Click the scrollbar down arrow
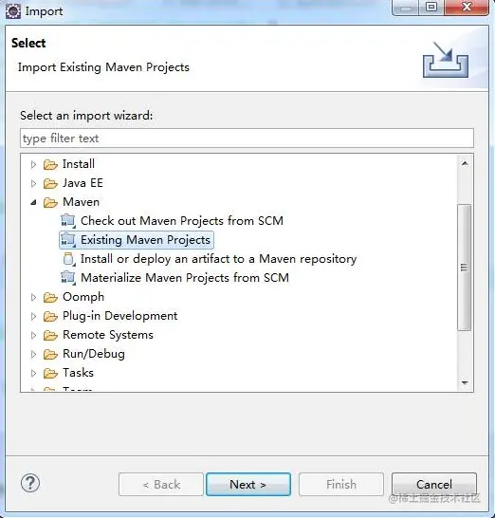The height and width of the screenshot is (518, 495). [465, 383]
